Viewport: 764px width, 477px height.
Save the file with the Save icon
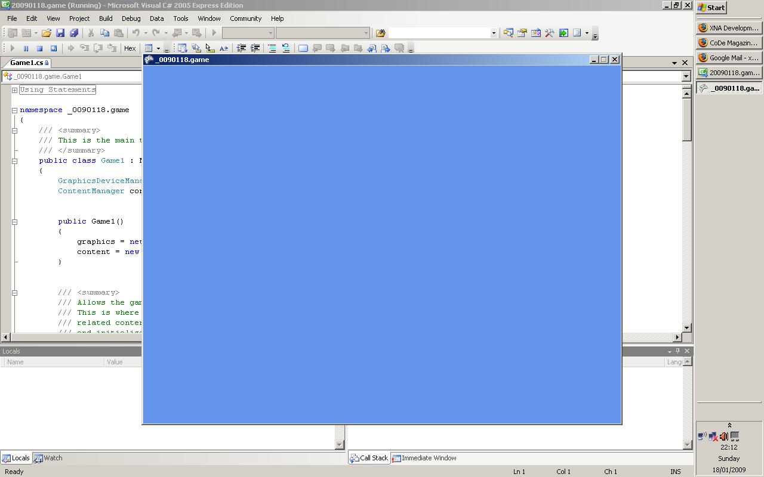point(60,33)
